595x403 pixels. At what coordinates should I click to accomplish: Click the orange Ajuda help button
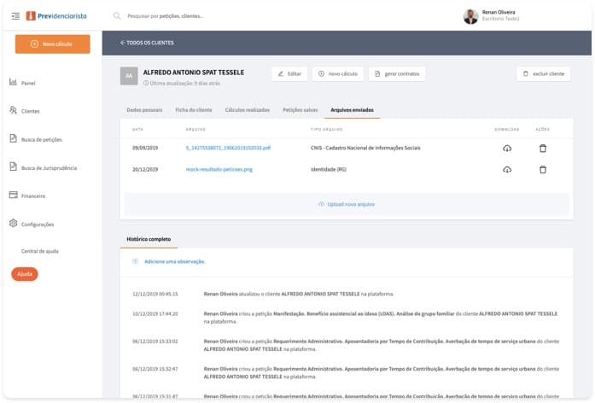pyautogui.click(x=25, y=274)
